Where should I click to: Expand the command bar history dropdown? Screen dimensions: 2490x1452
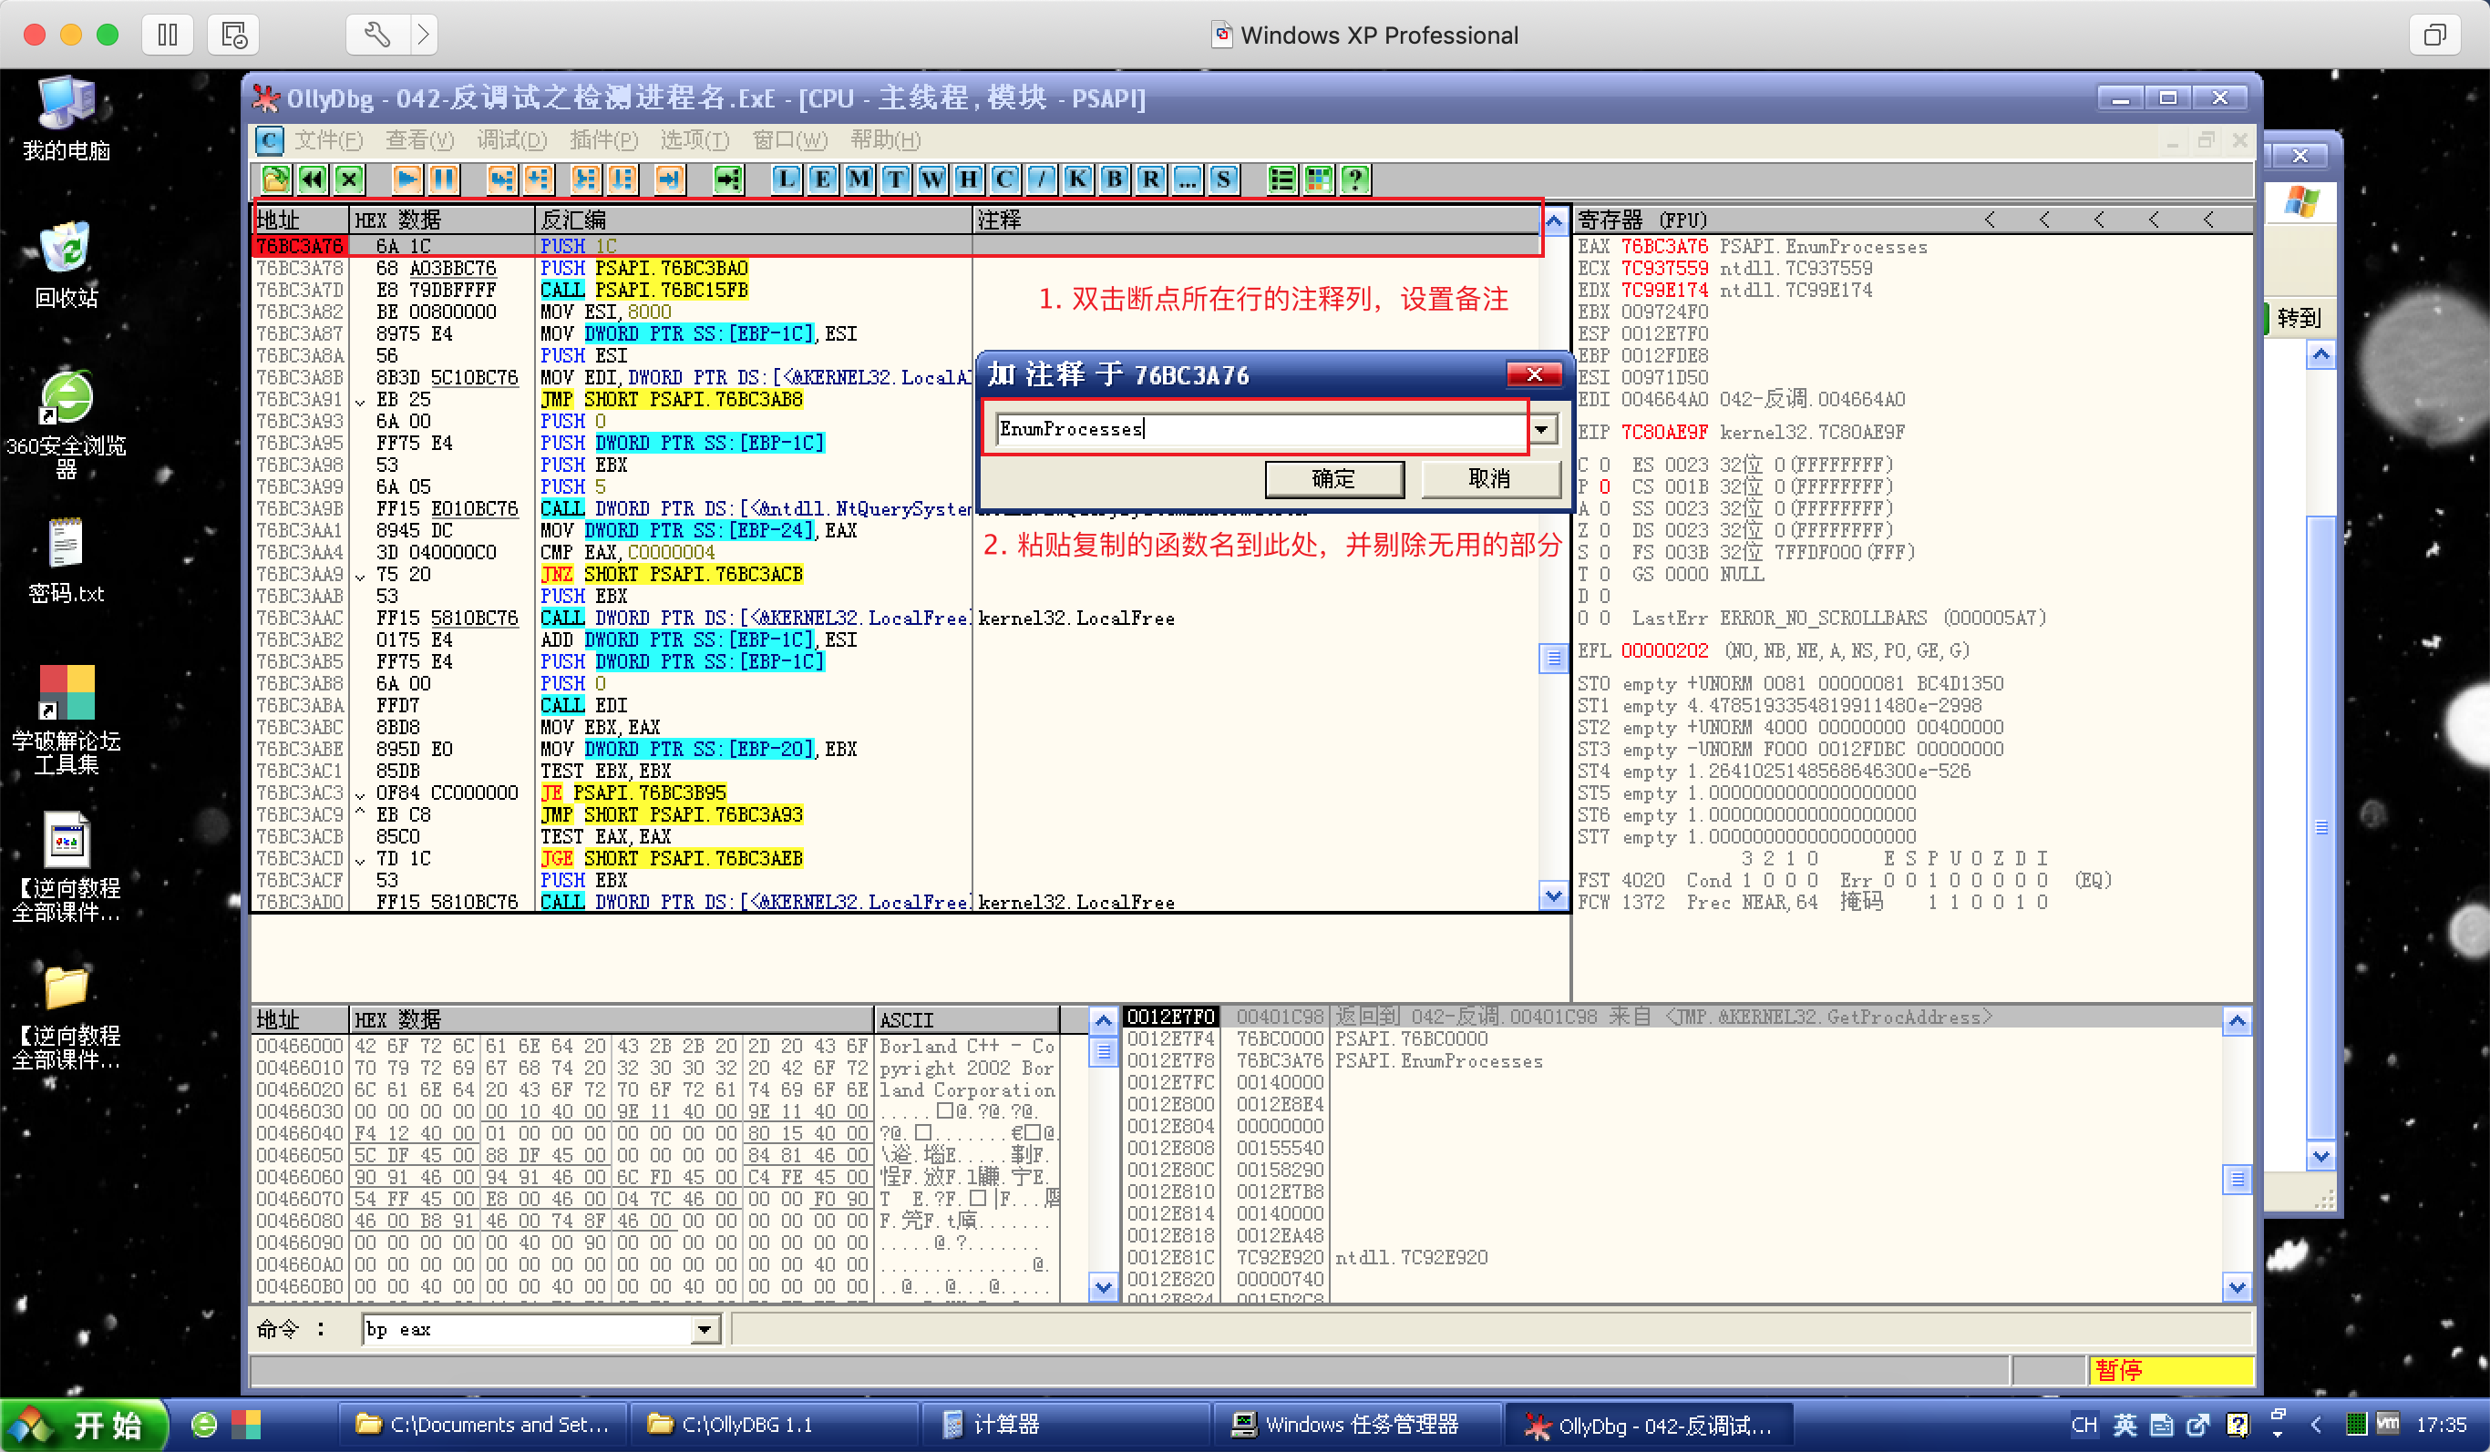click(x=704, y=1330)
